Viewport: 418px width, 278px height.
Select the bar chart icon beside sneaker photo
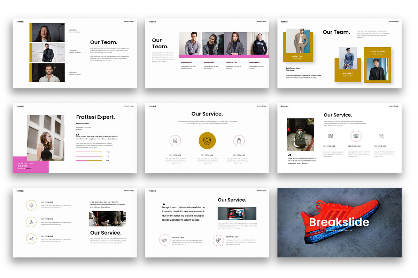[330, 136]
